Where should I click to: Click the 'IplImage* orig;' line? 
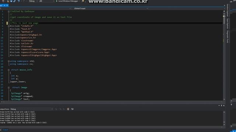[x=20, y=93]
